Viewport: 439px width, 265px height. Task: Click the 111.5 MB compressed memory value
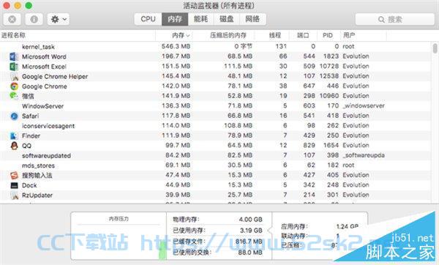239,66
